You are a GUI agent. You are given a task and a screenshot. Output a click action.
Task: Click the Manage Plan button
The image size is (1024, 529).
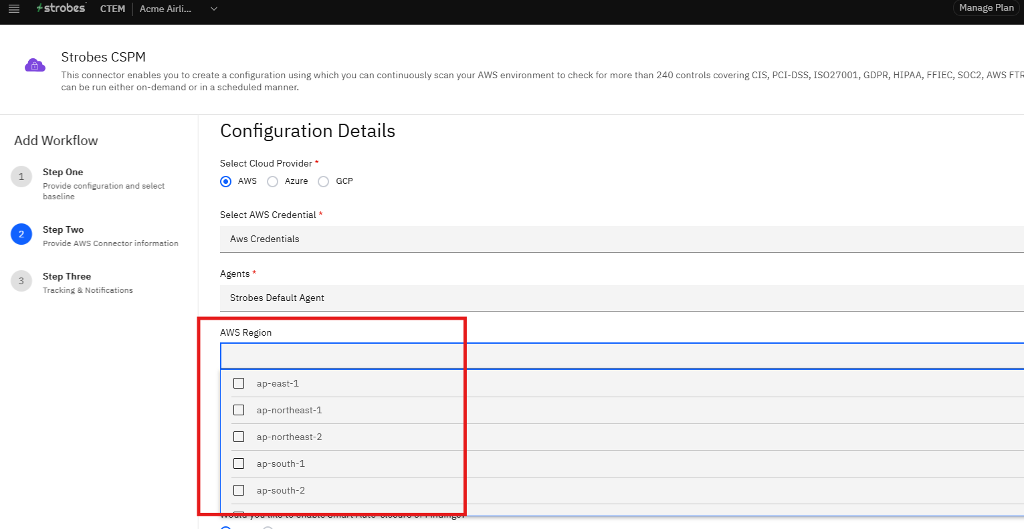987,8
